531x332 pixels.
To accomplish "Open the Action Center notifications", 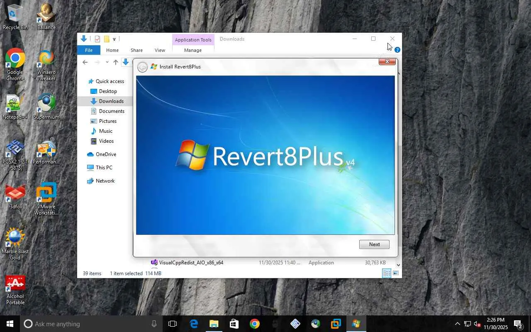I will tap(518, 324).
